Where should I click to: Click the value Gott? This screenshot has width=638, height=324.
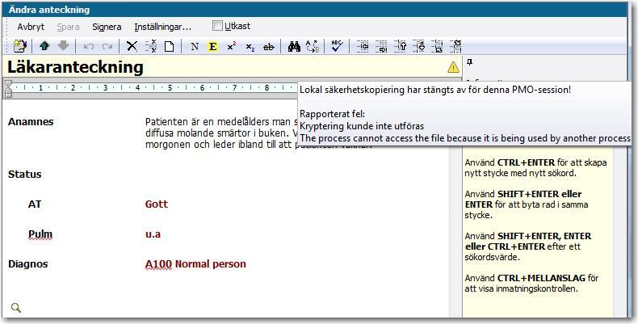pyautogui.click(x=156, y=204)
